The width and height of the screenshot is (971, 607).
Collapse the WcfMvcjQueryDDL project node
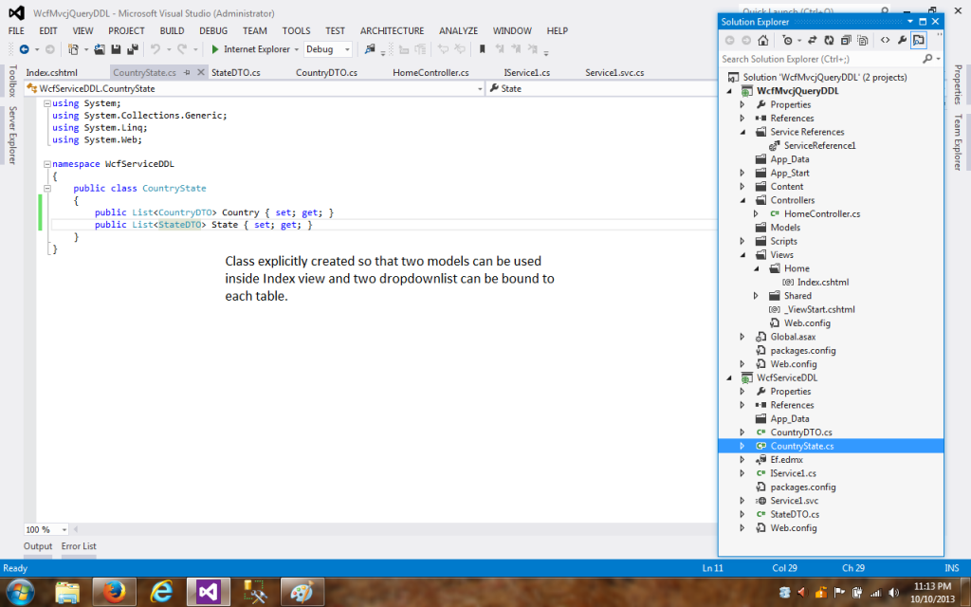(x=729, y=91)
